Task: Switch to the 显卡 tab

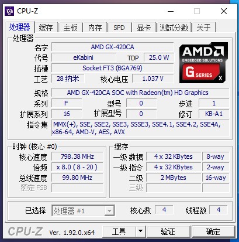Action: coord(144,28)
